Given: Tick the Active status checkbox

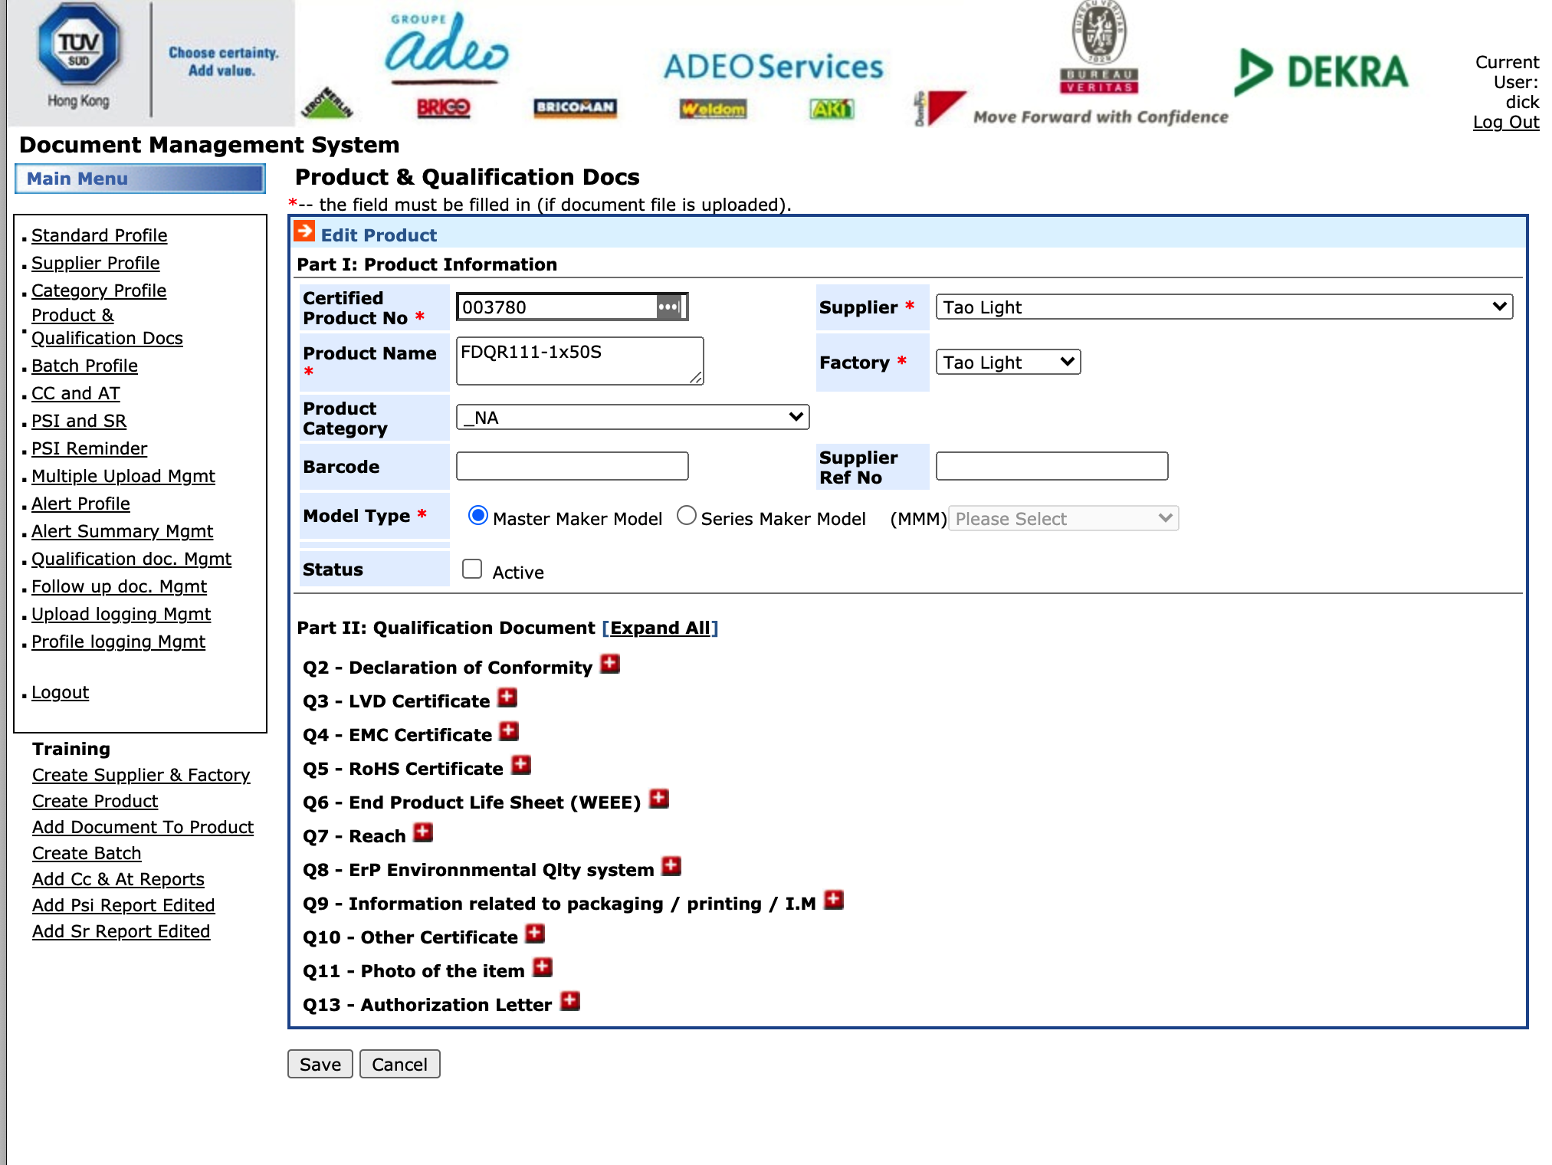Looking at the screenshot, I should pyautogui.click(x=472, y=569).
